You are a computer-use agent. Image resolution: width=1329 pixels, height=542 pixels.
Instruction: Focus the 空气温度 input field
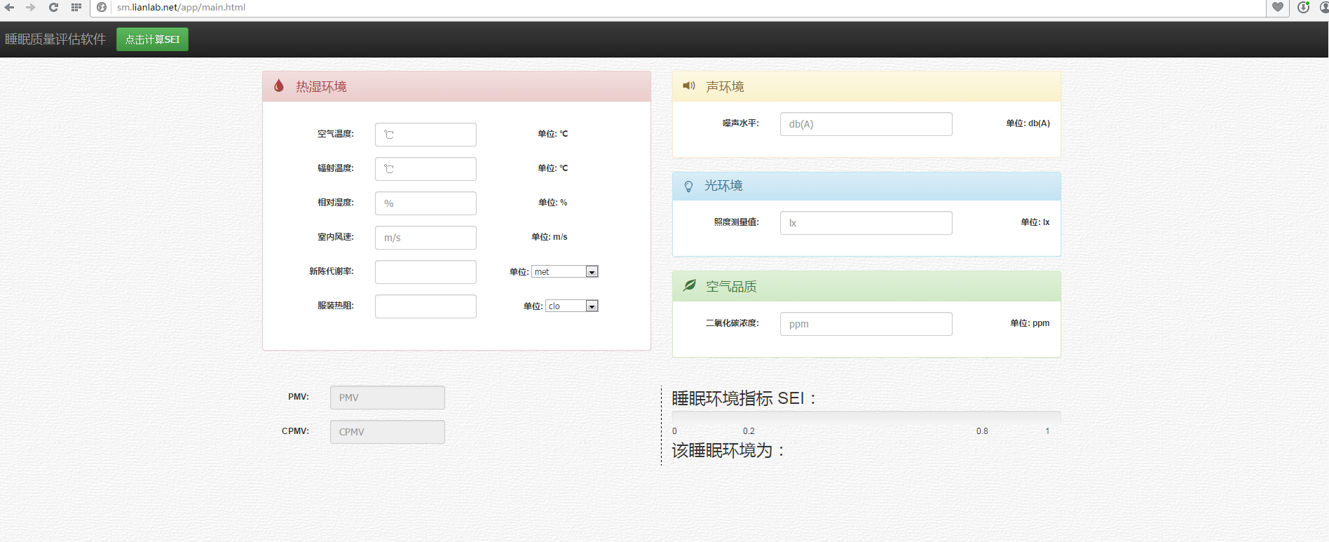[x=425, y=135]
